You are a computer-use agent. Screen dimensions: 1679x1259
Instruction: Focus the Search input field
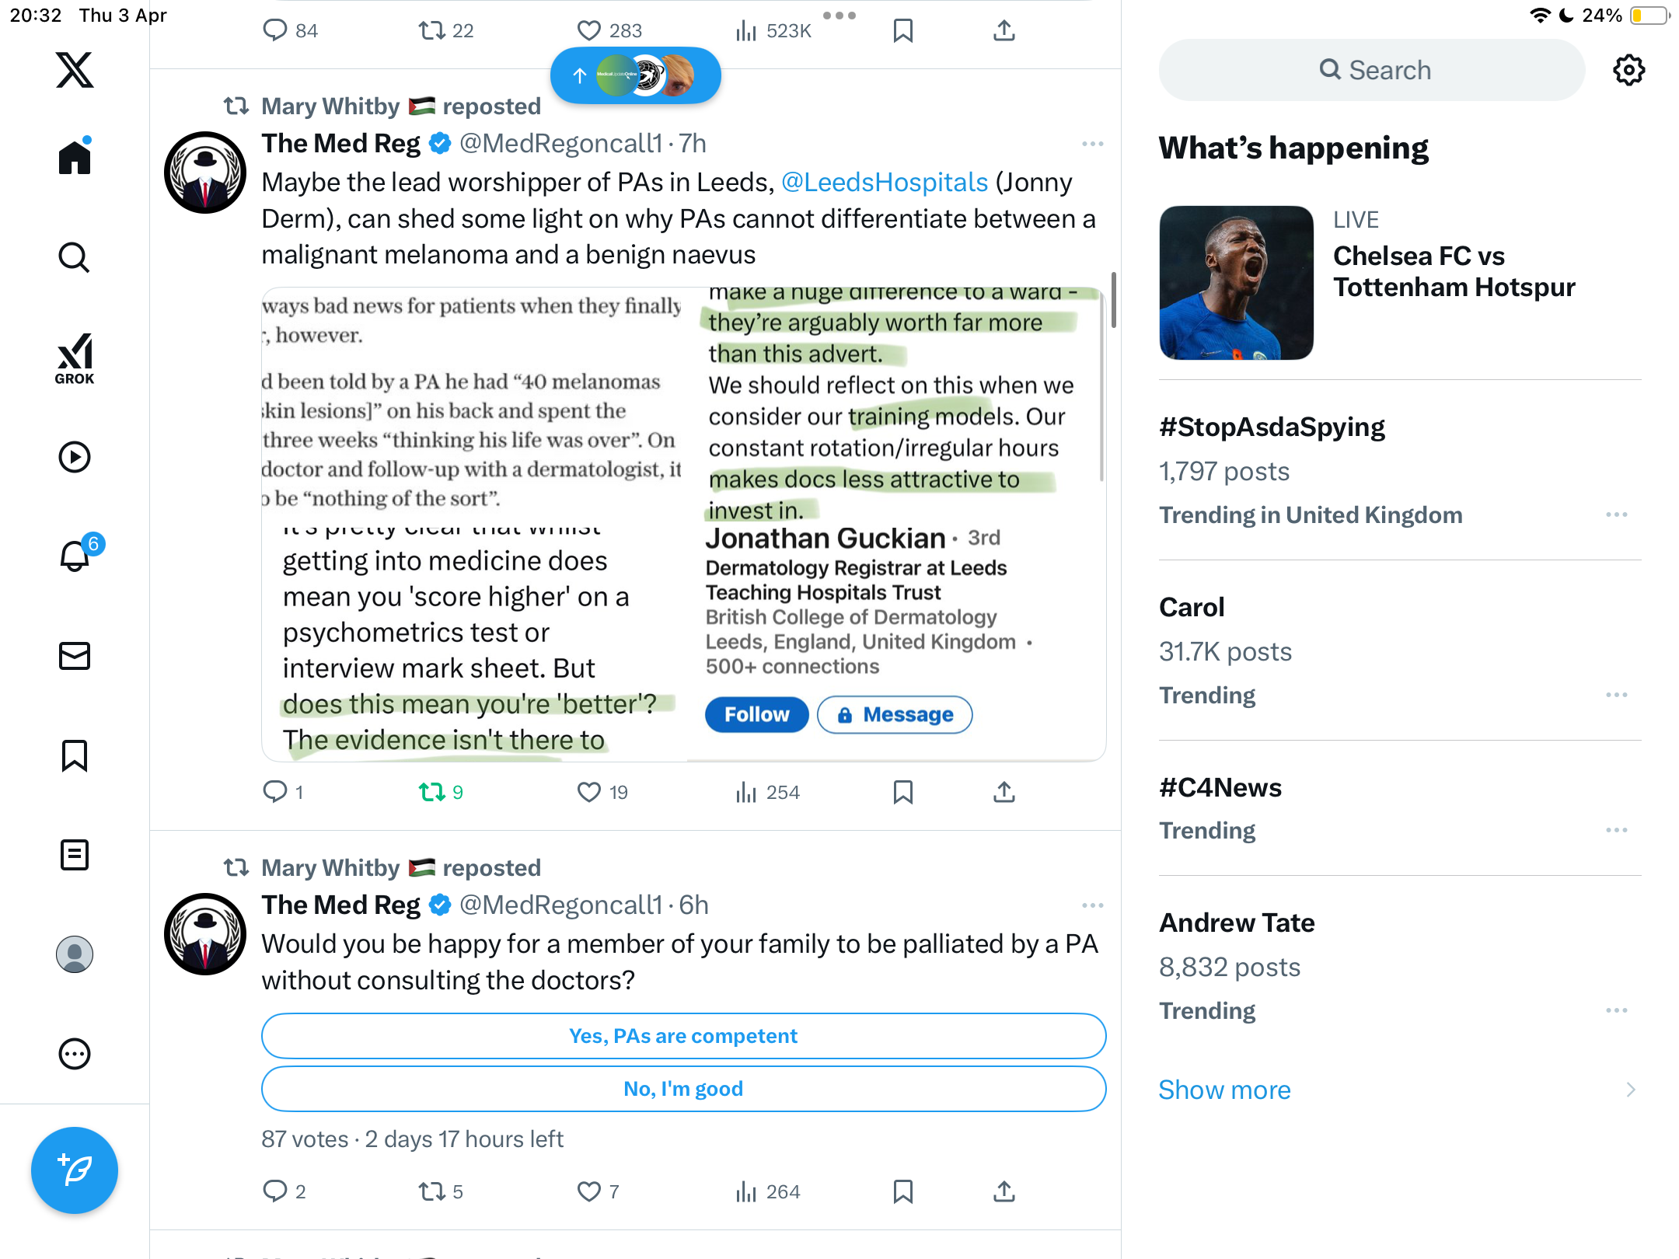click(x=1371, y=70)
